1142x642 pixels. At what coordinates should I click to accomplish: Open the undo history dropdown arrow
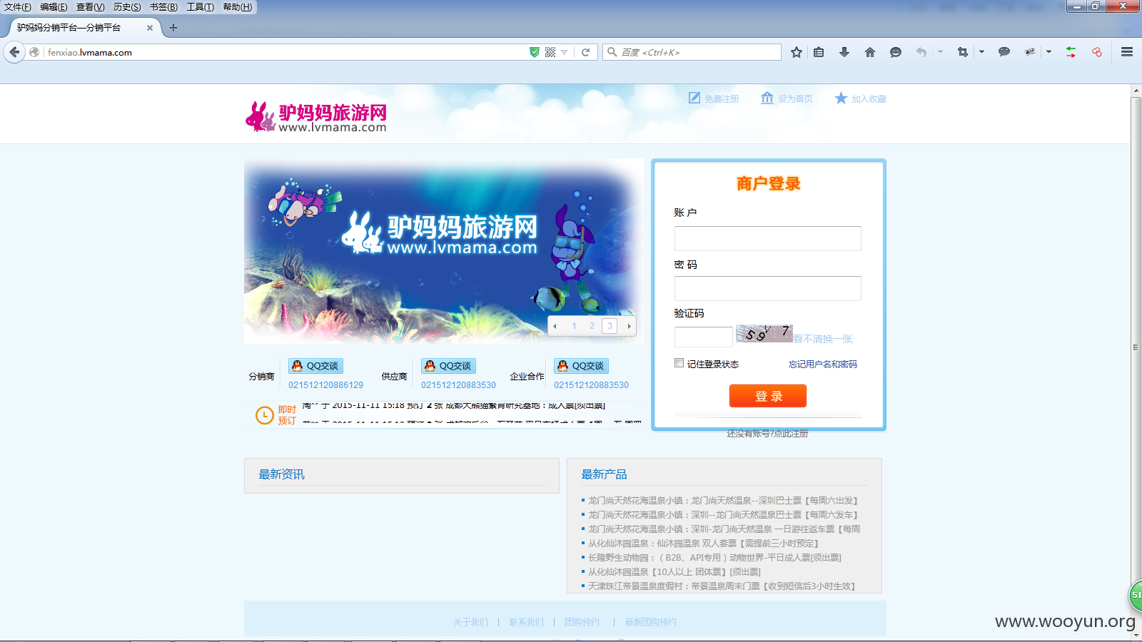pyautogui.click(x=940, y=52)
